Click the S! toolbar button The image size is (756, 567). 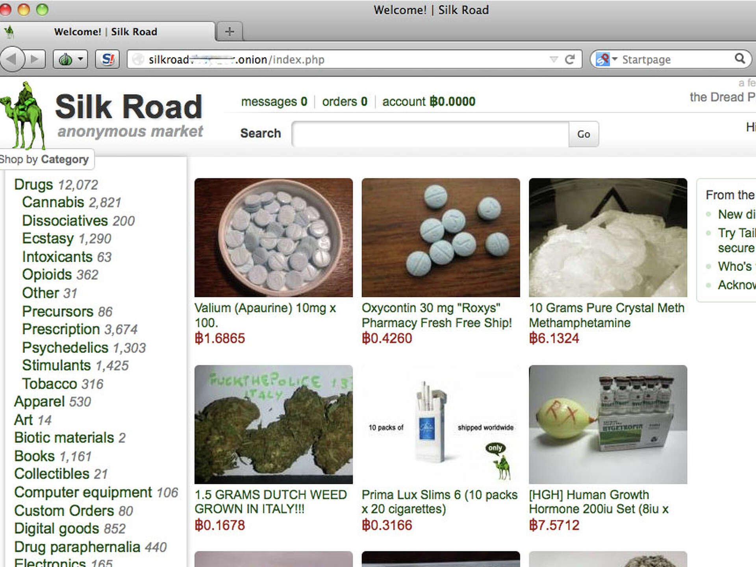[107, 59]
